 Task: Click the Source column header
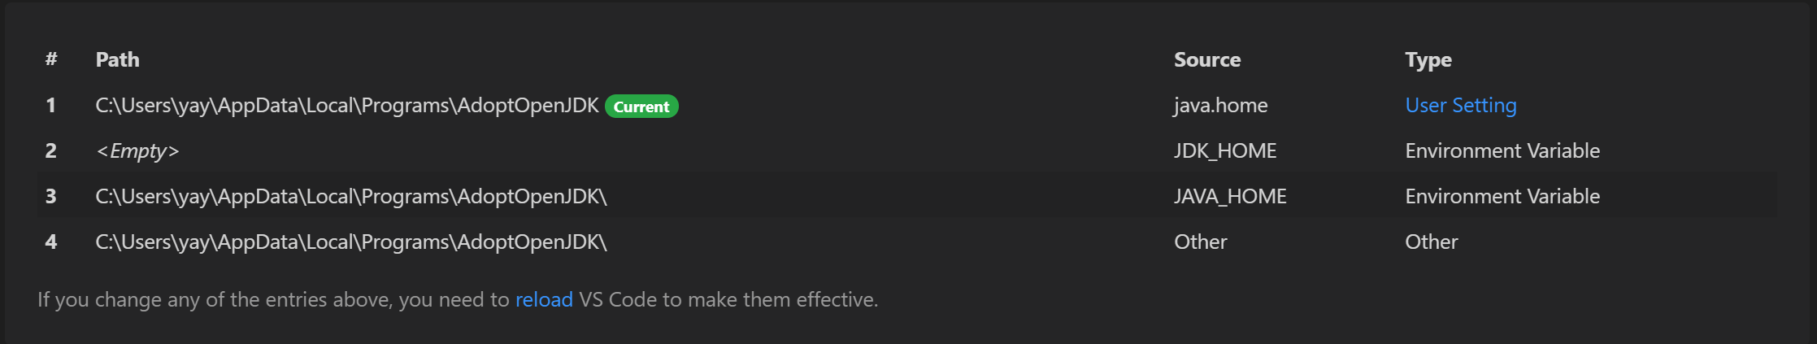point(1206,60)
